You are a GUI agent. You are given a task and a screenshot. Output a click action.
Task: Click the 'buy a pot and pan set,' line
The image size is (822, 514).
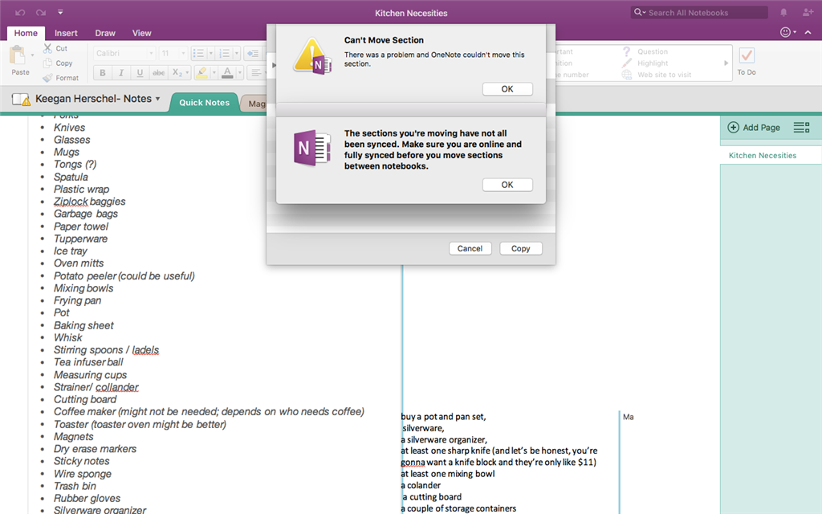click(x=443, y=417)
